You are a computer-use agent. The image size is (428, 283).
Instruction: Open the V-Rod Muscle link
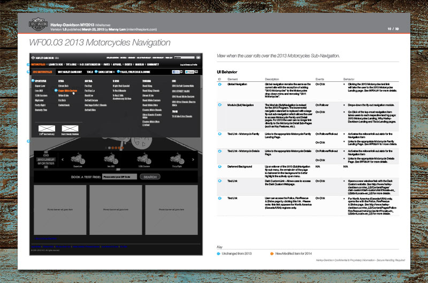coord(119,90)
